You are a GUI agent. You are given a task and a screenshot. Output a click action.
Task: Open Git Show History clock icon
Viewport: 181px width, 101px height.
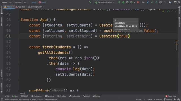click(160, 2)
